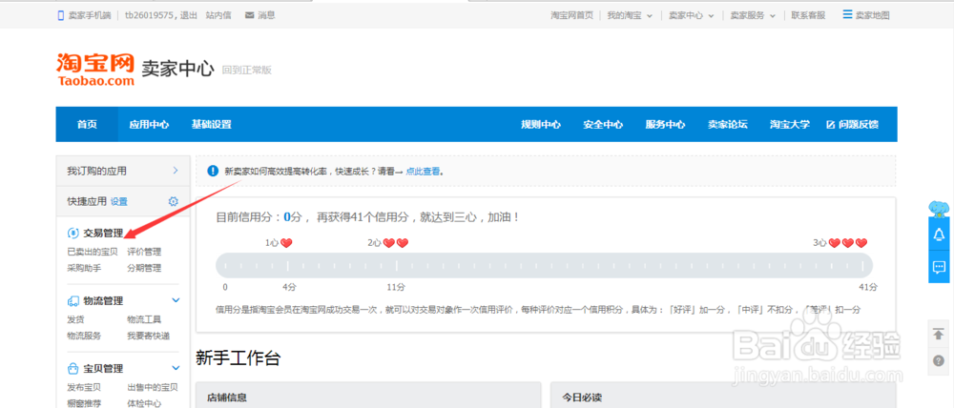Open the notification bell icon

(939, 235)
